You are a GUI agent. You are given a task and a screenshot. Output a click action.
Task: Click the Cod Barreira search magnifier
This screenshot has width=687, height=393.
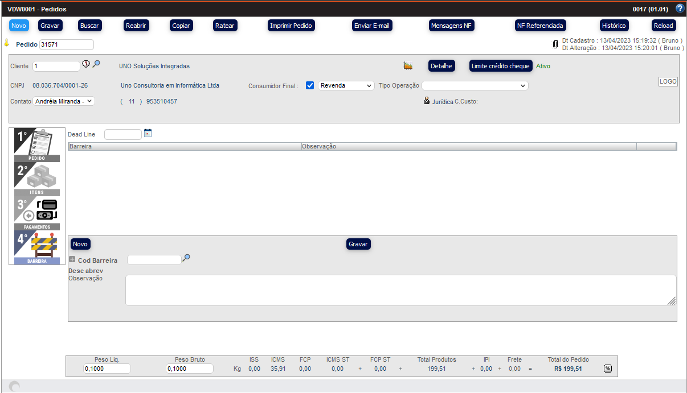[186, 258]
